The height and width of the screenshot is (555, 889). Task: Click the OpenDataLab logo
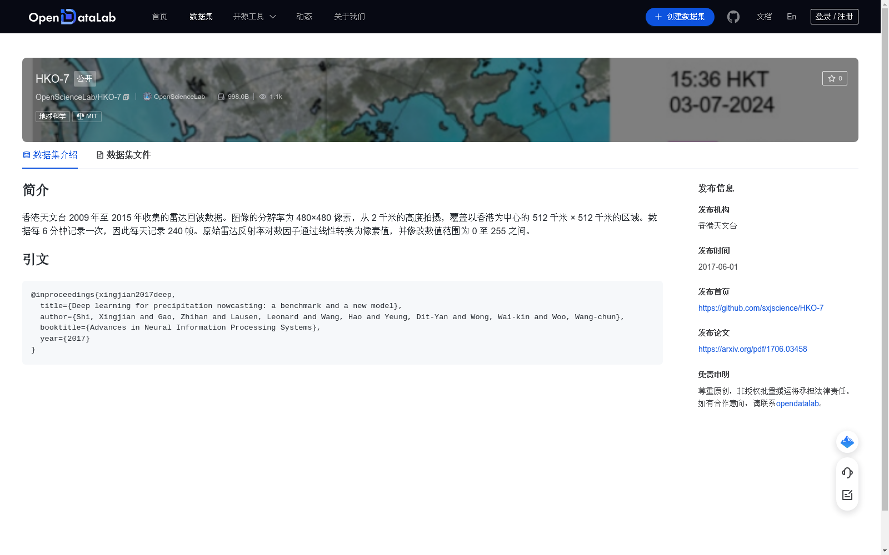coord(72,17)
